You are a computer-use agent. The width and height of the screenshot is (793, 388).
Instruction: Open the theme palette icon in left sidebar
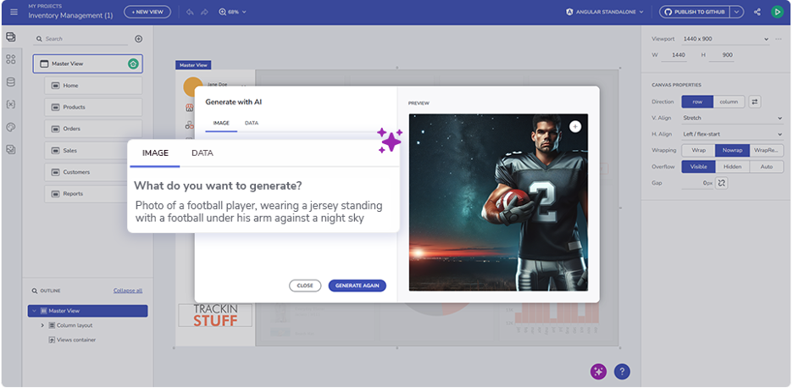pyautogui.click(x=10, y=127)
